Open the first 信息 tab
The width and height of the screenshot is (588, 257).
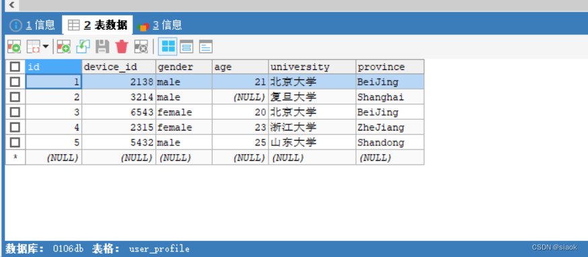32,25
